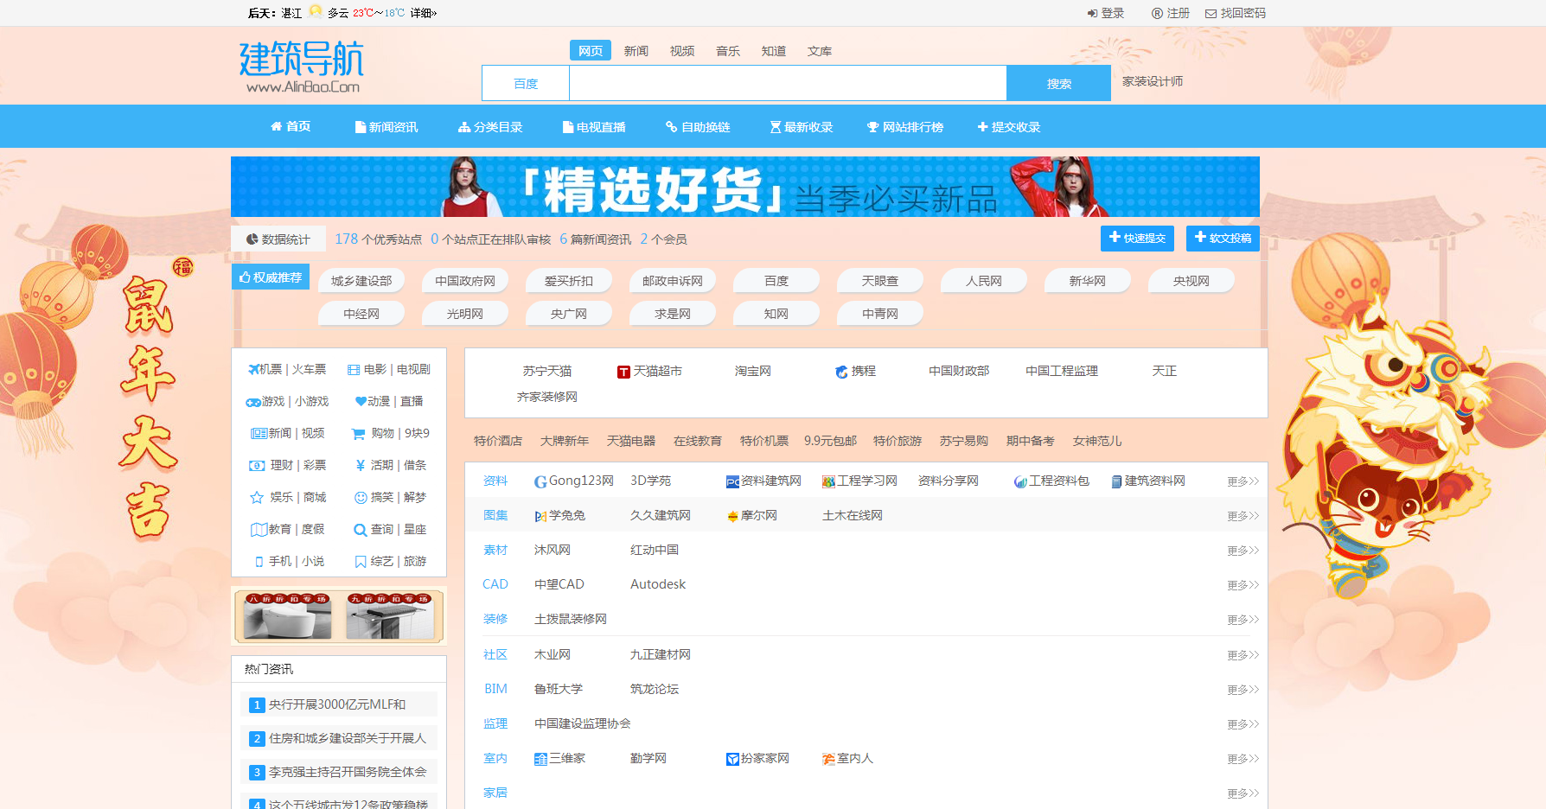This screenshot has width=1546, height=809.
Task: Switch to the 知道 search tab
Action: 774,51
